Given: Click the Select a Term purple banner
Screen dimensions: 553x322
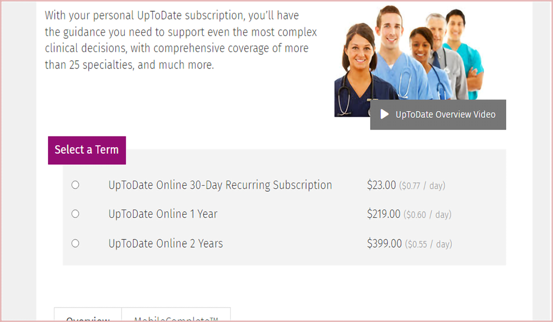Looking at the screenshot, I should (87, 150).
